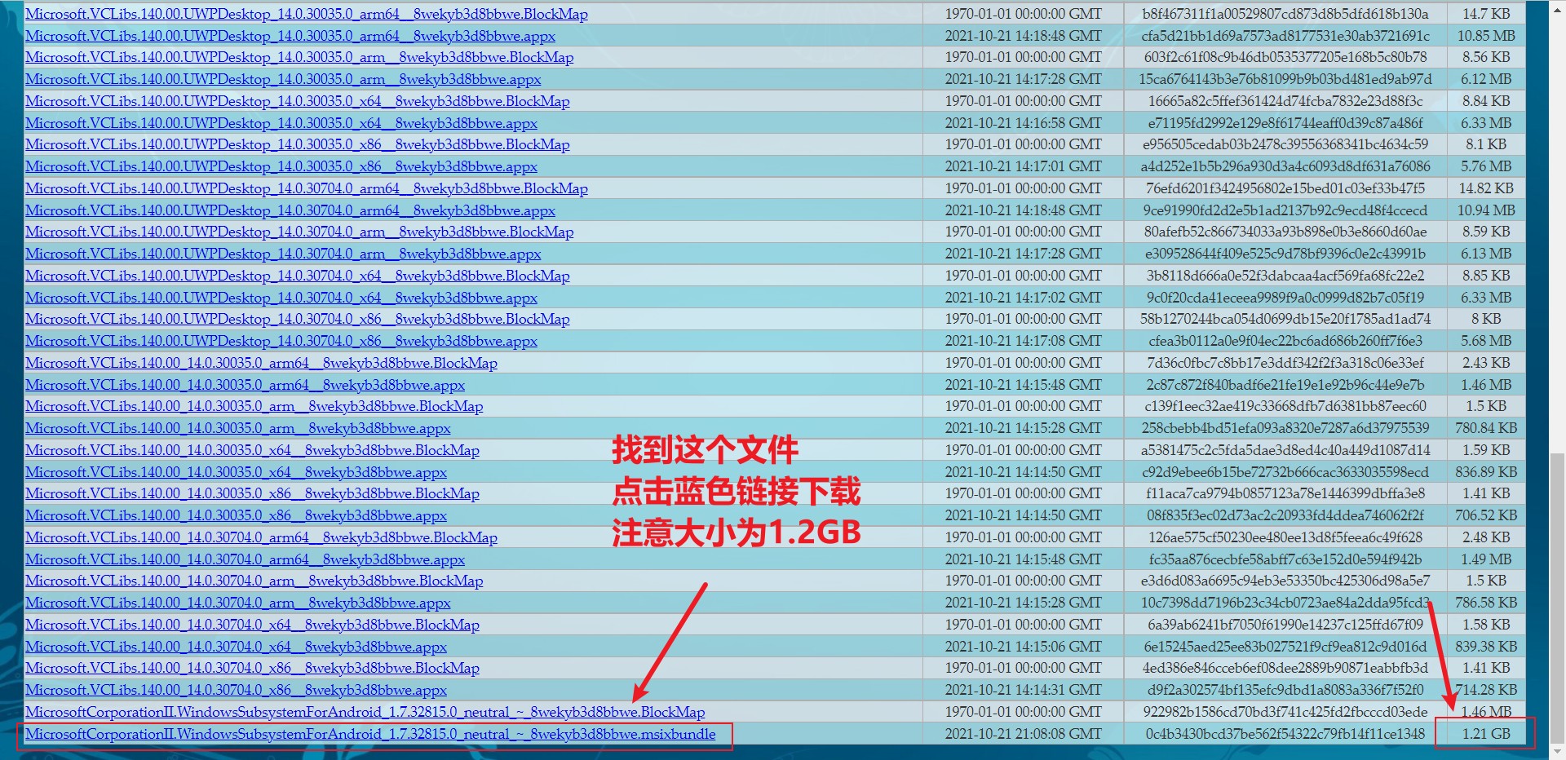Open VCLibs.140.00_14.0.30035.0 x64 appx link
Image resolution: width=1566 pixels, height=760 pixels.
click(x=236, y=472)
